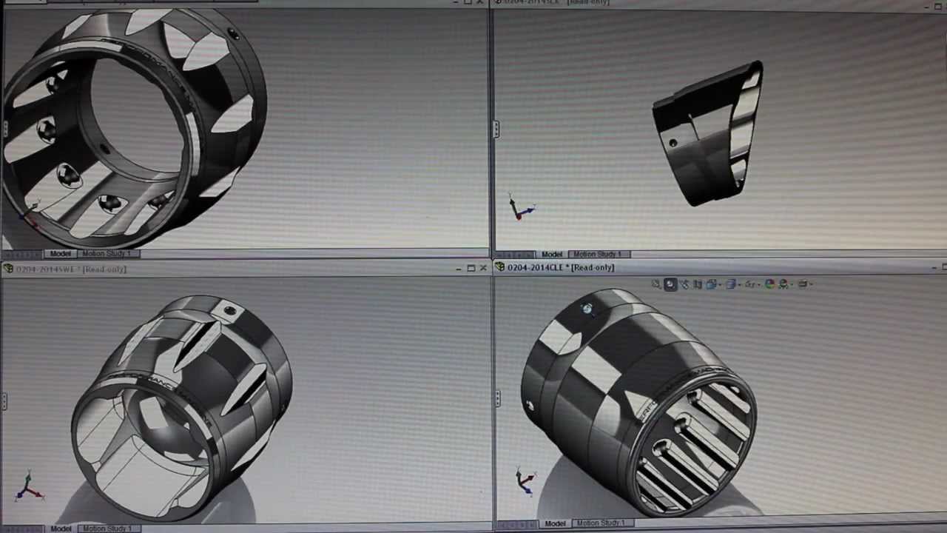Click the View Settings monitor icon

(x=803, y=284)
